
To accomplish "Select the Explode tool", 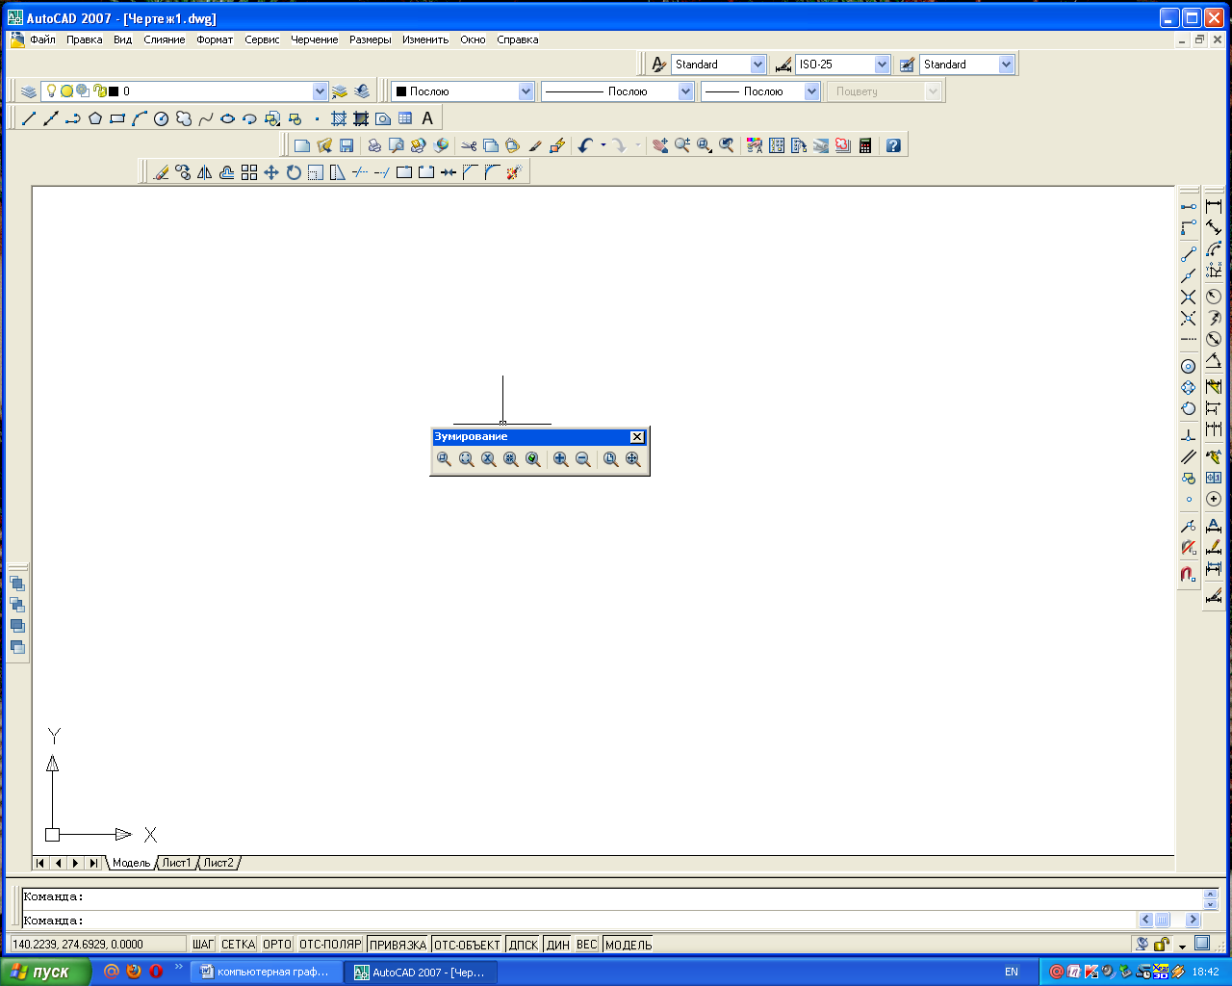I will (514, 172).
